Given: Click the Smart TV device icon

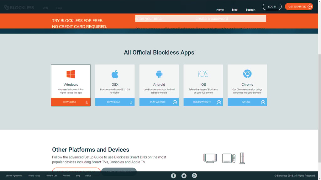Looking at the screenshot, I should [210, 158].
